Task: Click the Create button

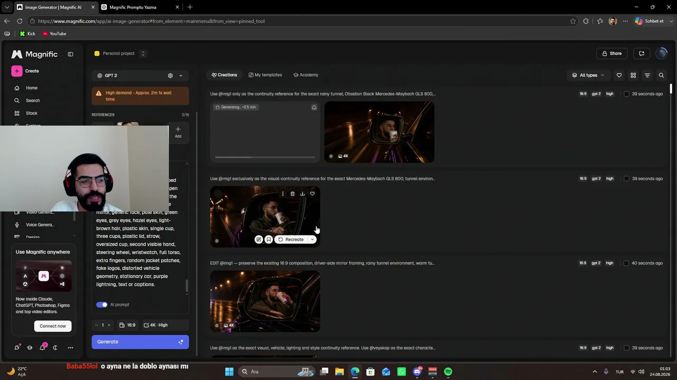Action: pos(26,71)
